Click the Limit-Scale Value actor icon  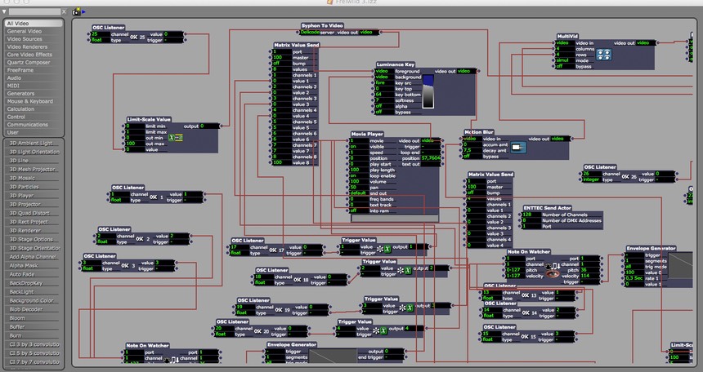[175, 138]
